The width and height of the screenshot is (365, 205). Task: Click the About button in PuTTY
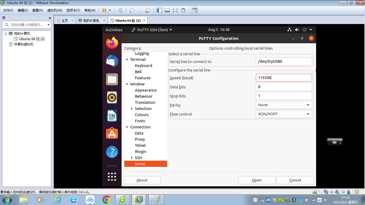[x=142, y=180]
